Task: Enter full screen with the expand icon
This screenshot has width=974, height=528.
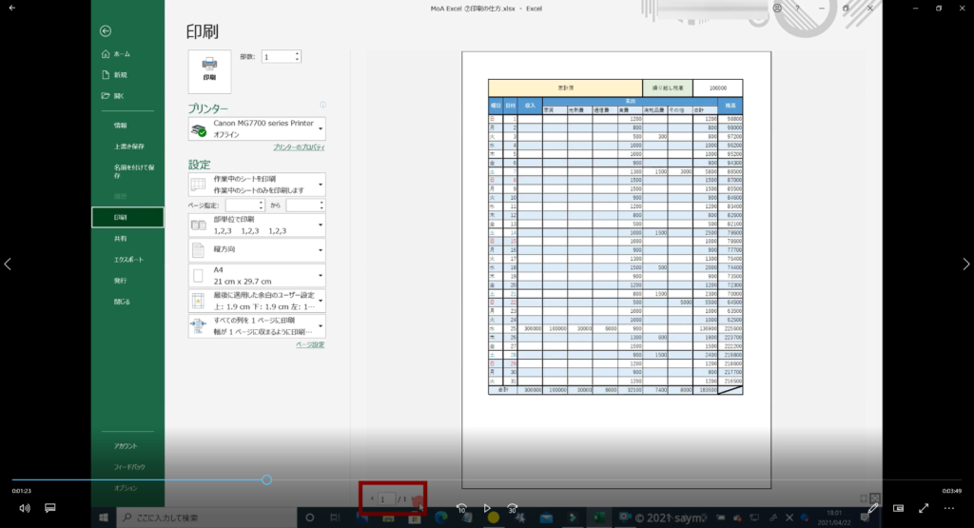Action: click(x=923, y=508)
